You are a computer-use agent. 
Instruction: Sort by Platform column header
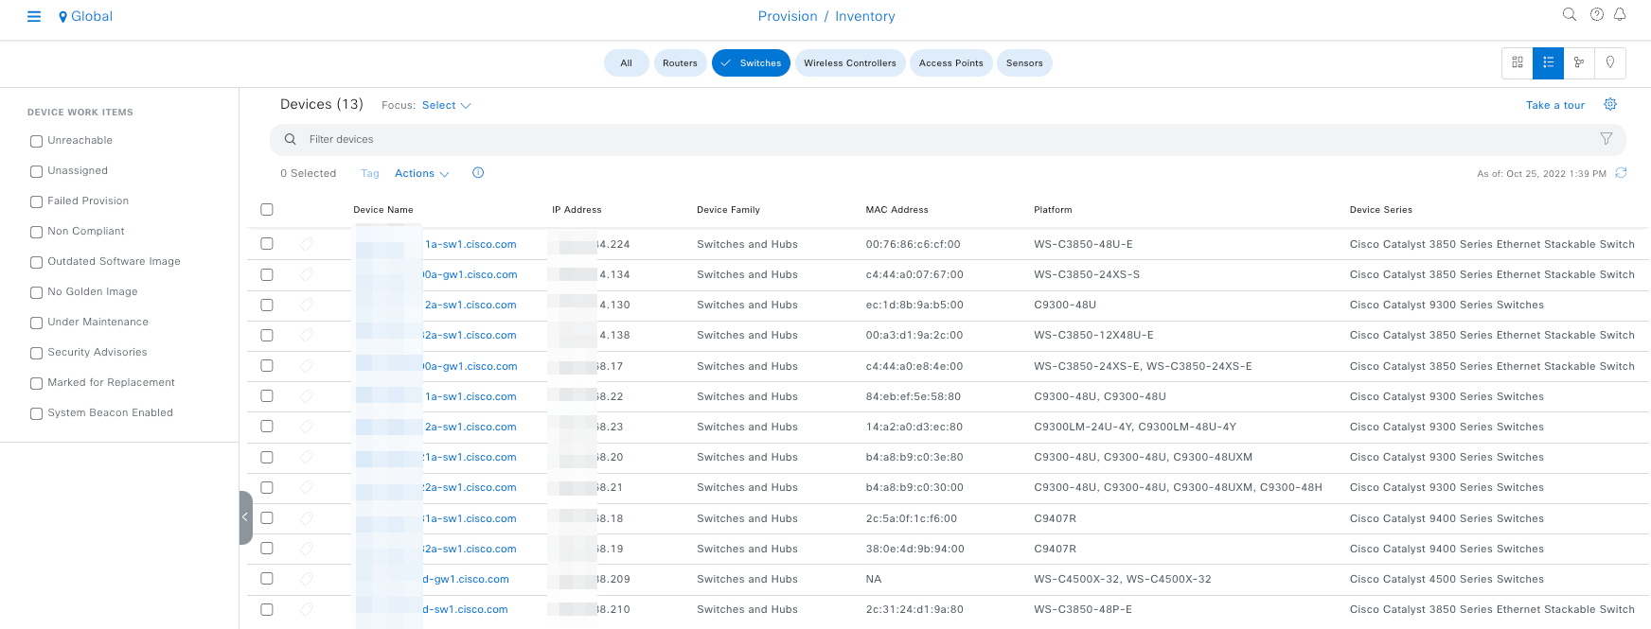click(x=1053, y=210)
